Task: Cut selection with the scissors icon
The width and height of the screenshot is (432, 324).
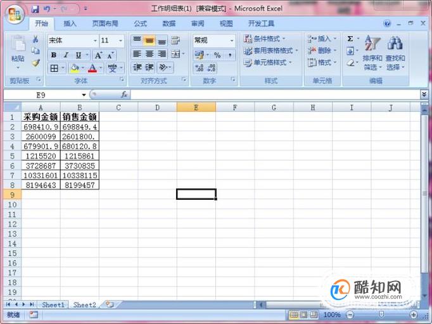Action: (35, 39)
